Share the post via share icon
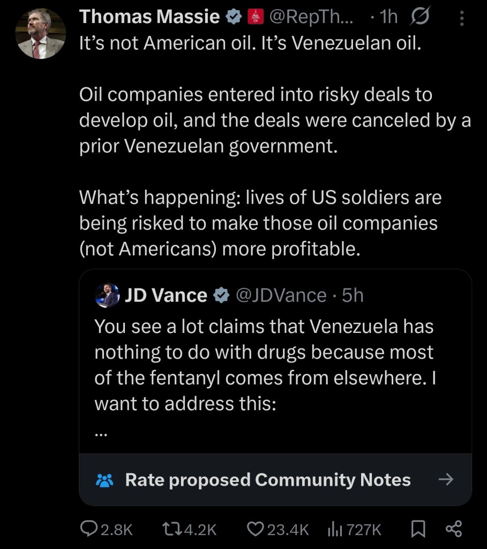Viewport: 487px width, 549px height. (x=453, y=530)
